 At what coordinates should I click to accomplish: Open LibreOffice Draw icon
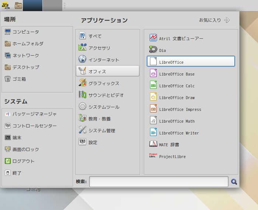click(x=153, y=97)
